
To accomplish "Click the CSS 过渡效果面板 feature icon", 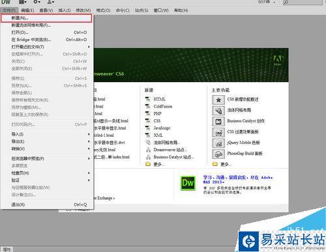I will [x=218, y=132].
